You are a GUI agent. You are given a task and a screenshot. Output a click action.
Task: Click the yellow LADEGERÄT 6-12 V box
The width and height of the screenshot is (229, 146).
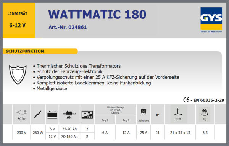pyautogui.click(x=19, y=20)
